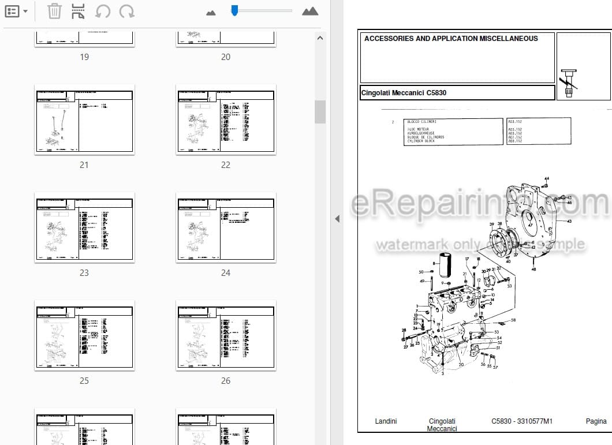Click the page label 19
The height and width of the screenshot is (445, 612).
(84, 57)
